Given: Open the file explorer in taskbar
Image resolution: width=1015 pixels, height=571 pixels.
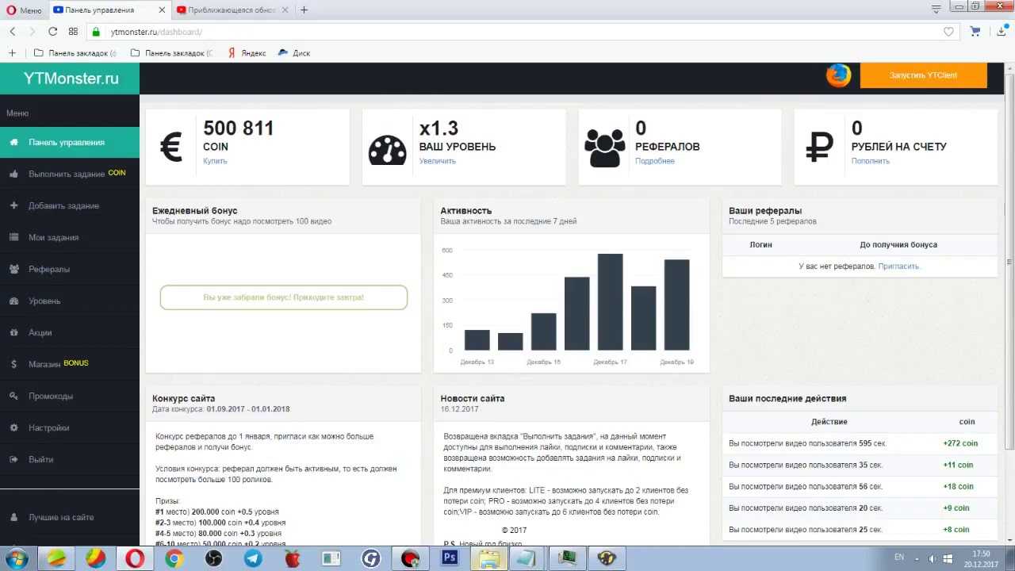Looking at the screenshot, I should (489, 558).
